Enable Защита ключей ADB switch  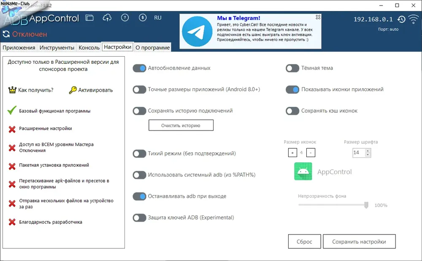[139, 217]
